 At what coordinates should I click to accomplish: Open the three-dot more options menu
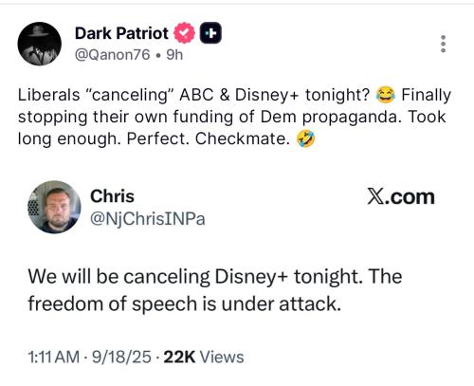[x=443, y=44]
